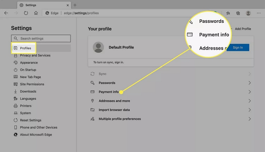
Task: Open Multiple profile preferences row
Action: (171, 119)
